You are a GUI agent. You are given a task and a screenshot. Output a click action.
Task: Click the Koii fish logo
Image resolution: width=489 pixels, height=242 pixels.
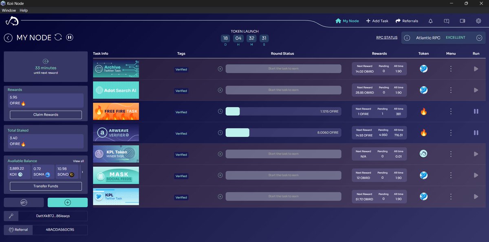pyautogui.click(x=12, y=21)
